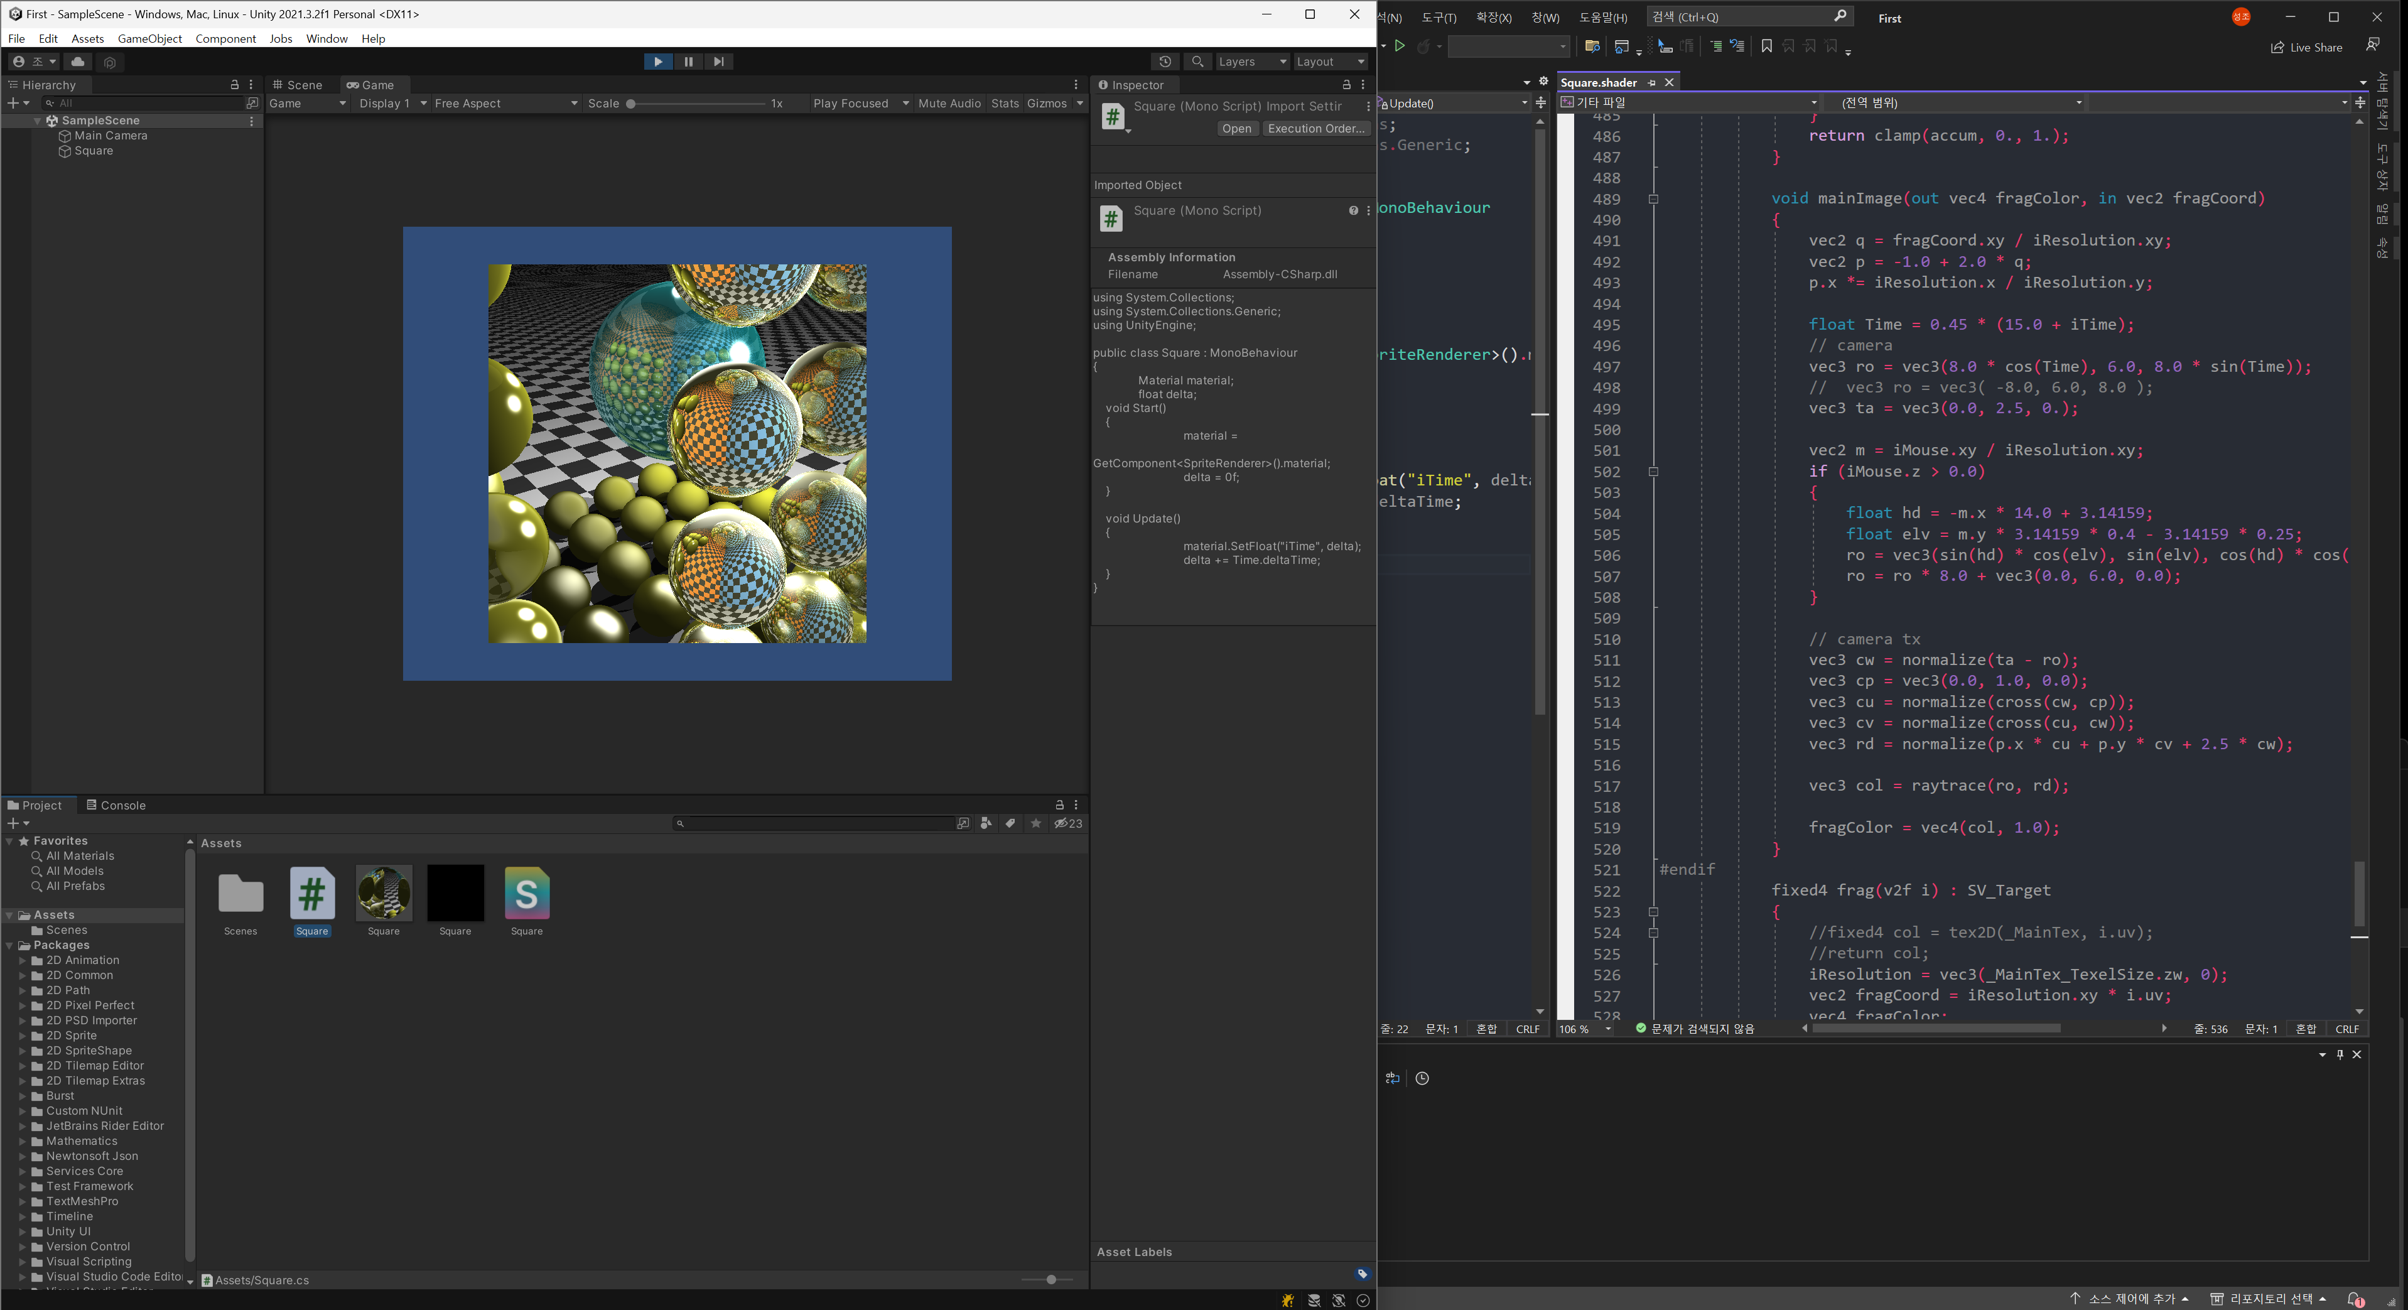Click the Pause button in Unity toolbar
This screenshot has width=2408, height=1310.
tap(689, 62)
